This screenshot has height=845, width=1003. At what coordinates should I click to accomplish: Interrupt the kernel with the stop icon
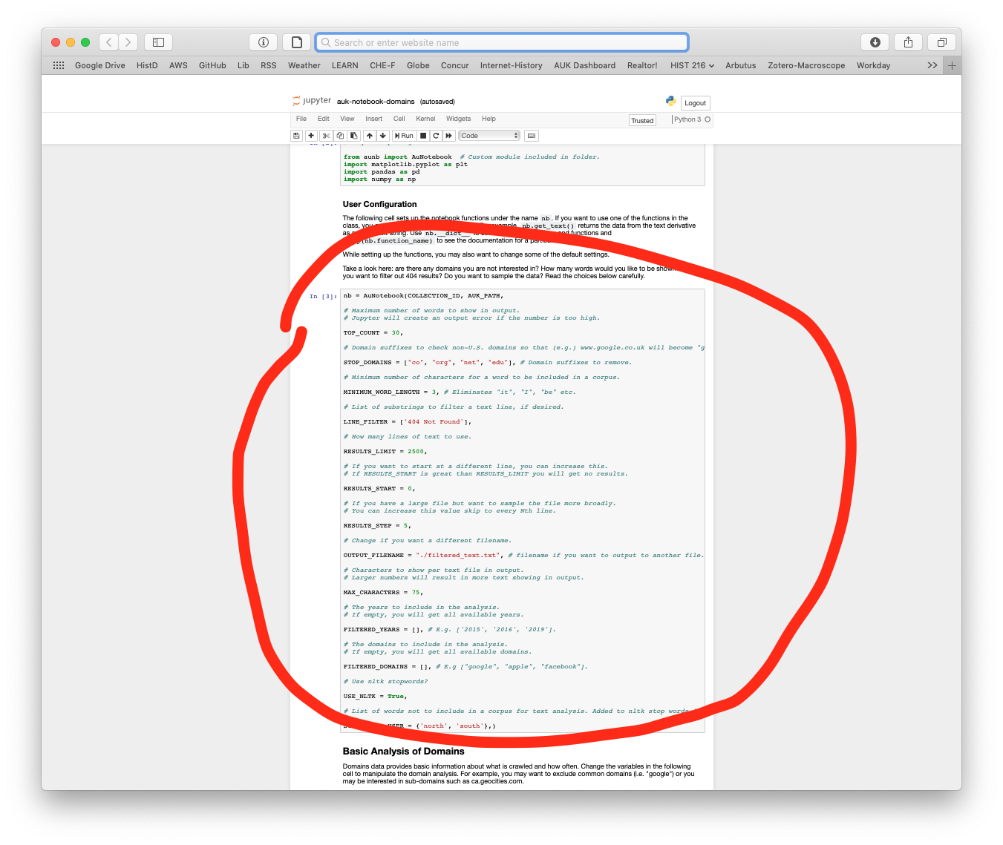[423, 136]
